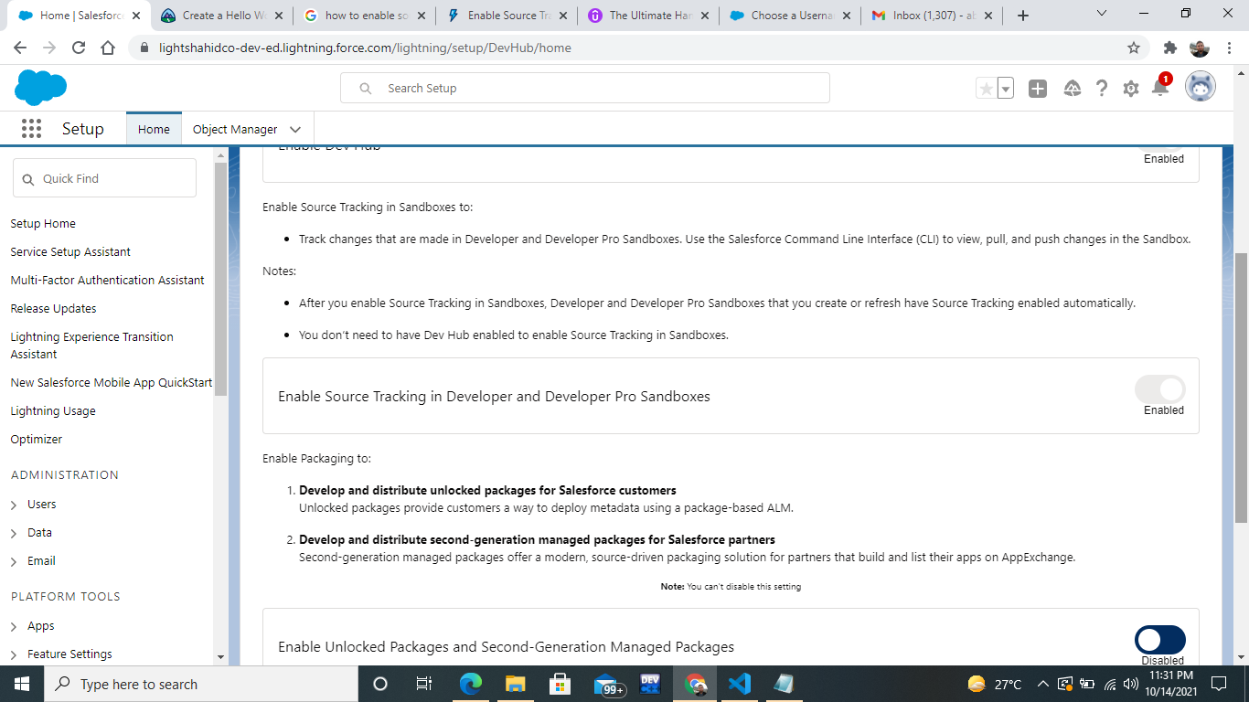
Task: Open the Windows notification center
Action: pos(1219,684)
